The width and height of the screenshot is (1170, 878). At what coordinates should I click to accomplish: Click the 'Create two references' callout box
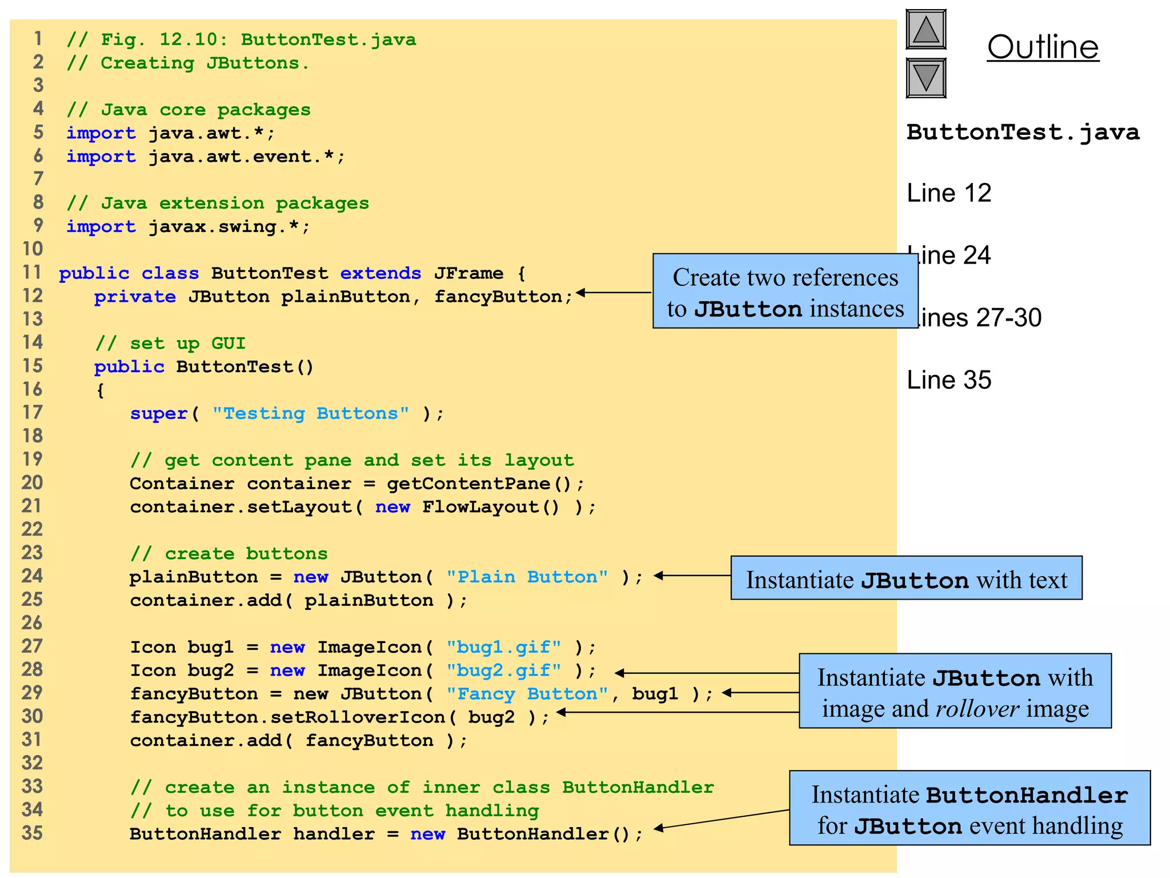785,292
